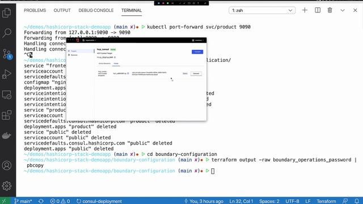Open the user account dropdown in Boundary header
Screen dimensions: 363x204
(x=198, y=40)
